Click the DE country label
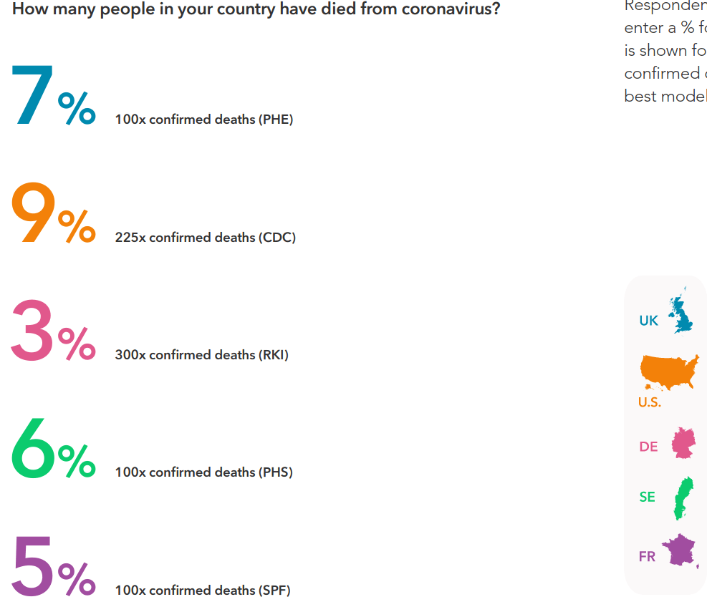 648,447
